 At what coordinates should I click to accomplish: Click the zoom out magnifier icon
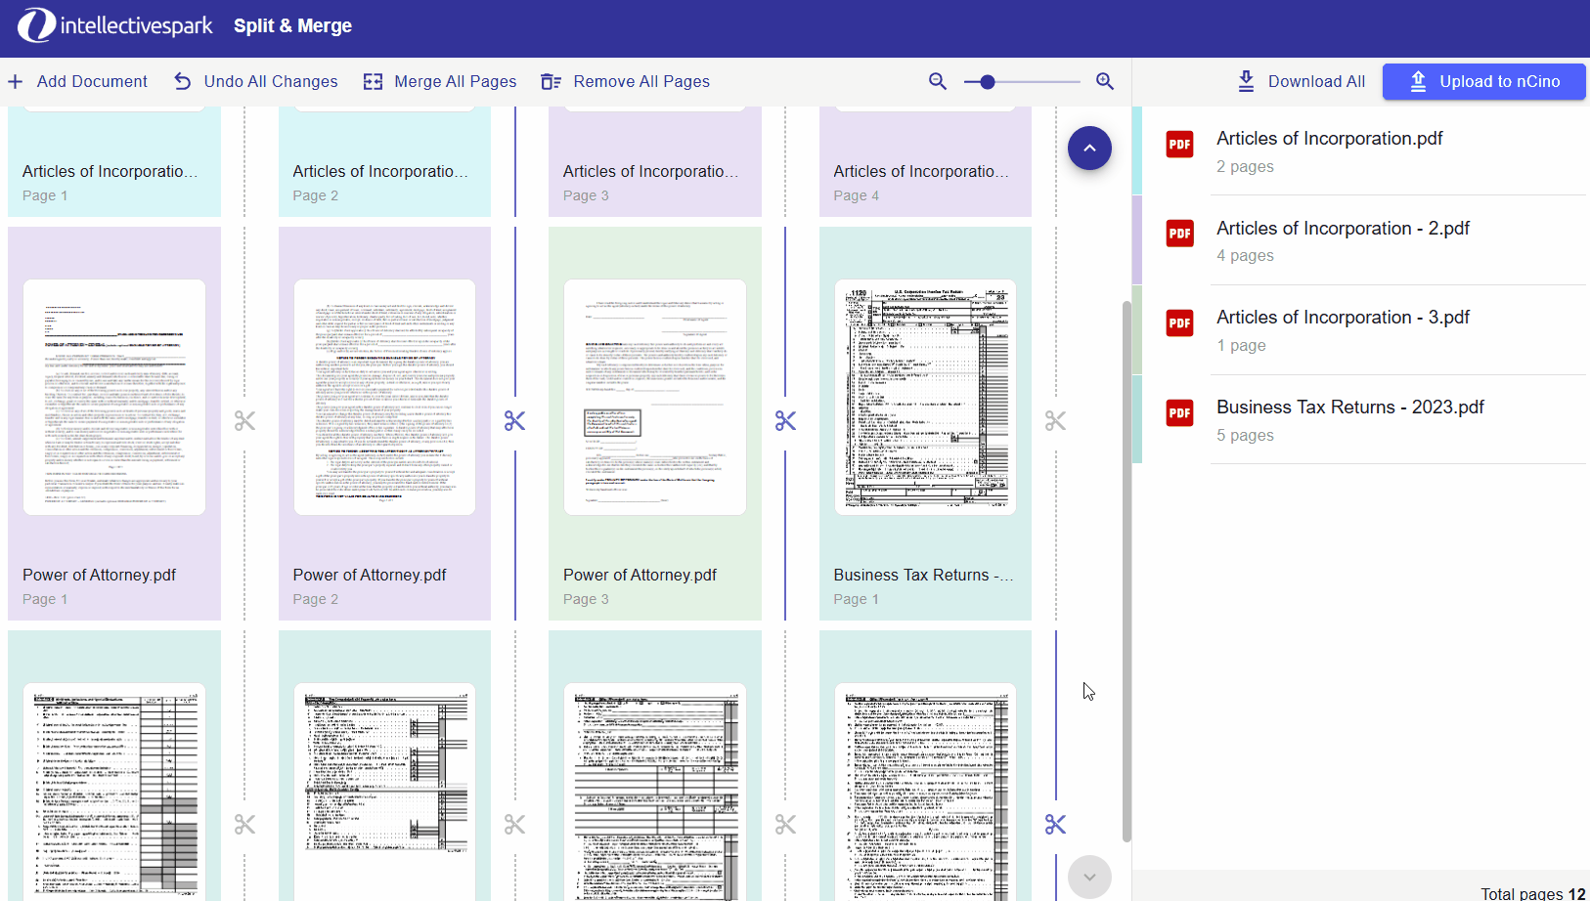tap(937, 81)
